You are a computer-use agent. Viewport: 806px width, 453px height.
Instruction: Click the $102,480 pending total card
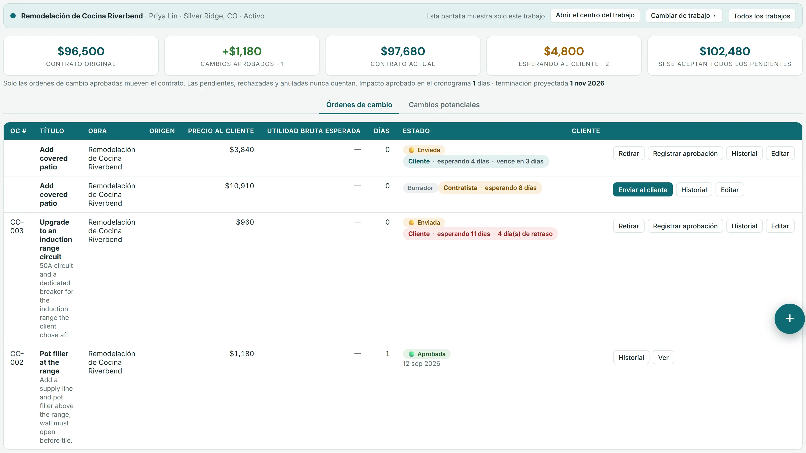pos(725,56)
